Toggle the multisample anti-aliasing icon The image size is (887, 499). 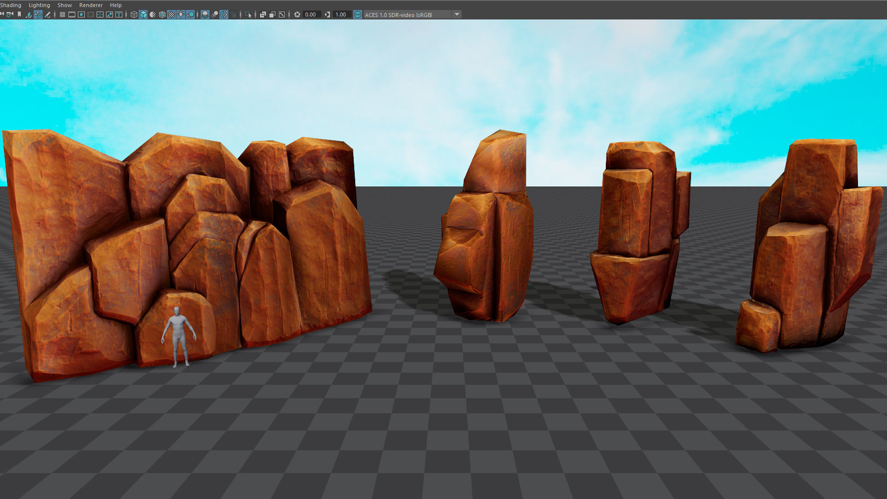tap(224, 15)
